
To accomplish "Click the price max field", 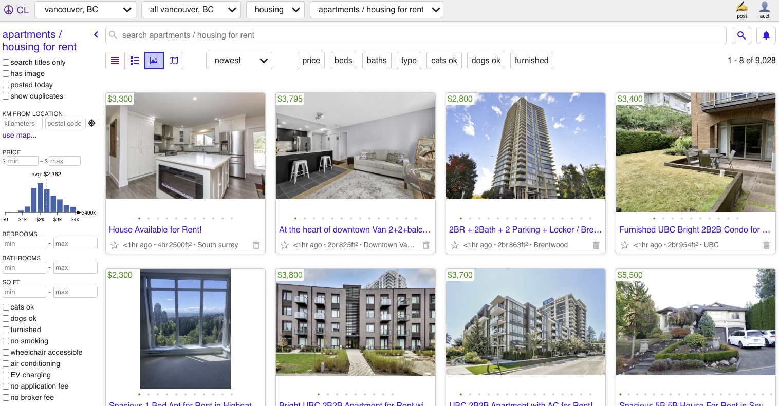I will (x=64, y=161).
